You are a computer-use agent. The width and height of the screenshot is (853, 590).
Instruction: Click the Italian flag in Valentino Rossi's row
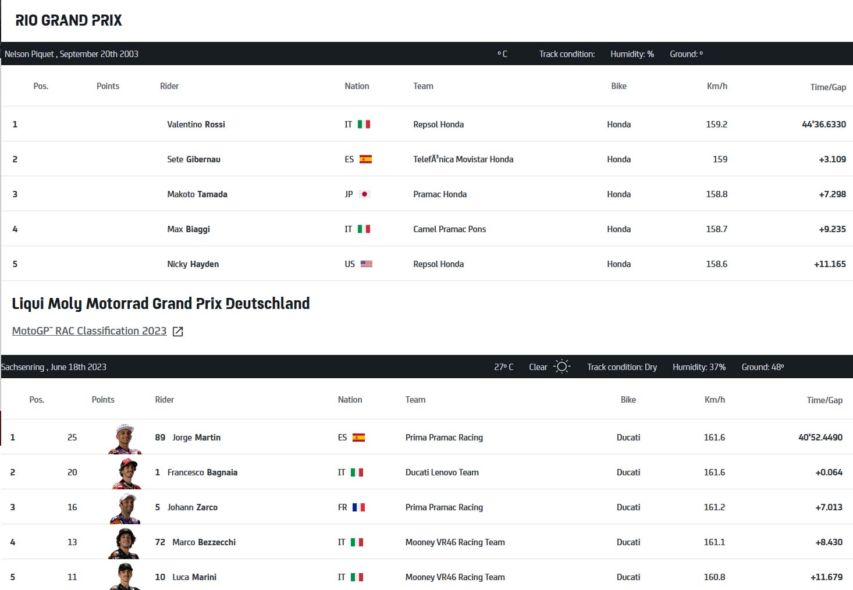coord(364,125)
